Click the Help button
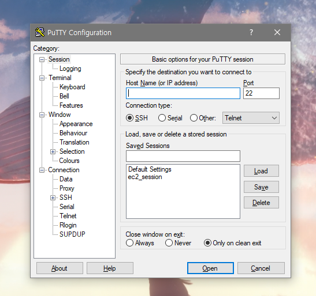The width and height of the screenshot is (316, 296). click(110, 268)
